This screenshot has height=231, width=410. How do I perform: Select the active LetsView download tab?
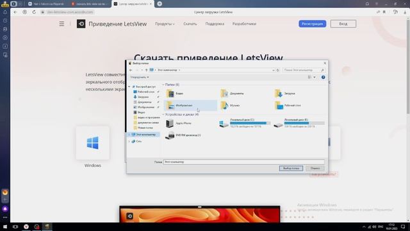(x=133, y=4)
